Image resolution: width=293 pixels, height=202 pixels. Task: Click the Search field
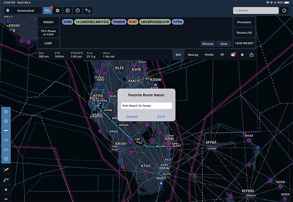256,11
